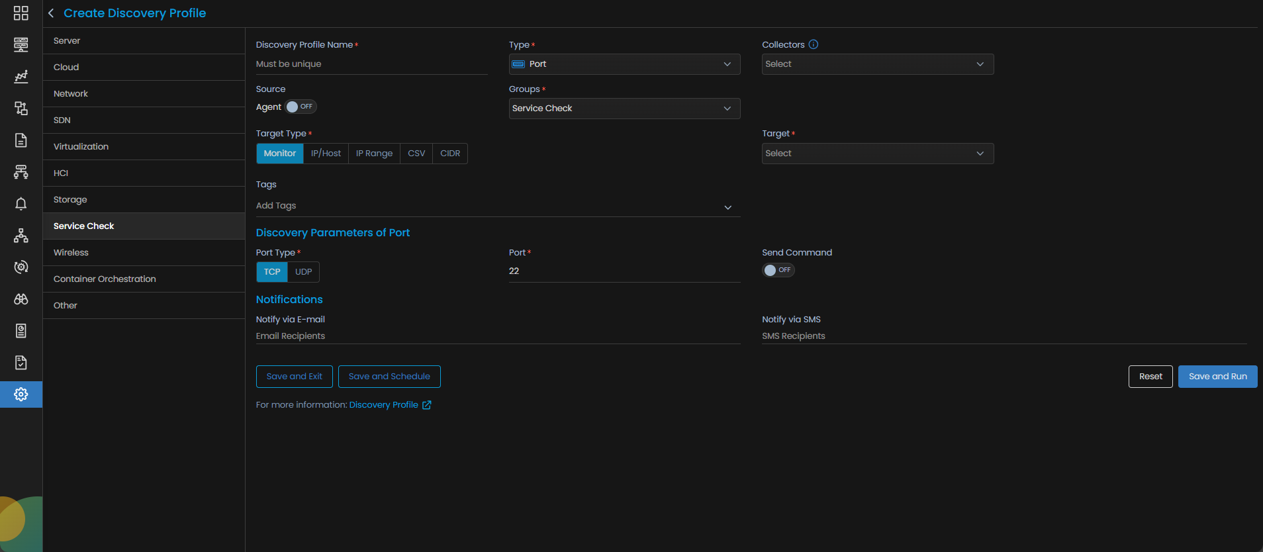
Task: Open the Target Select dropdown
Action: 878,154
